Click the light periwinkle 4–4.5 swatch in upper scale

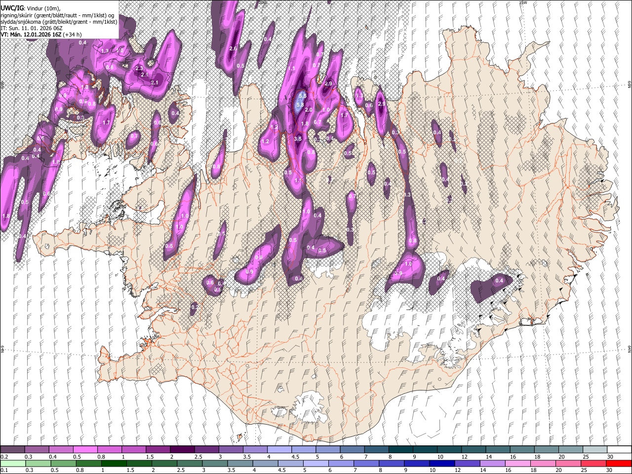[x=279, y=449]
